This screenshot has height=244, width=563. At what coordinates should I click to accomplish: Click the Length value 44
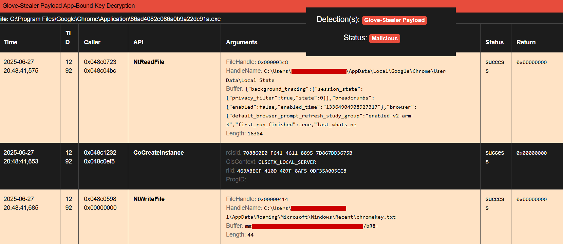250,235
